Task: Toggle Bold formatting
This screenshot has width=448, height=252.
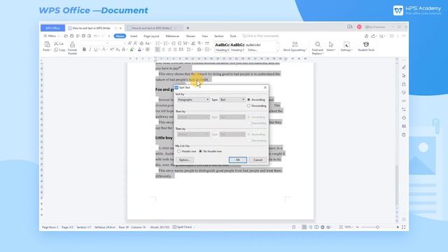Action: pos(84,50)
